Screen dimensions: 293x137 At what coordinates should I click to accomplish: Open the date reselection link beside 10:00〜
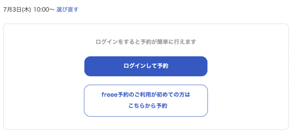[x=67, y=9]
